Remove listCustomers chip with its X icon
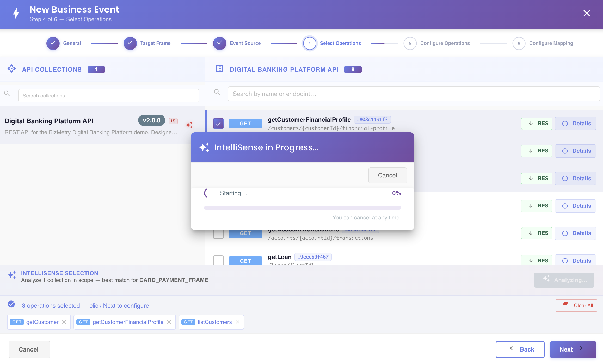 coord(238,322)
